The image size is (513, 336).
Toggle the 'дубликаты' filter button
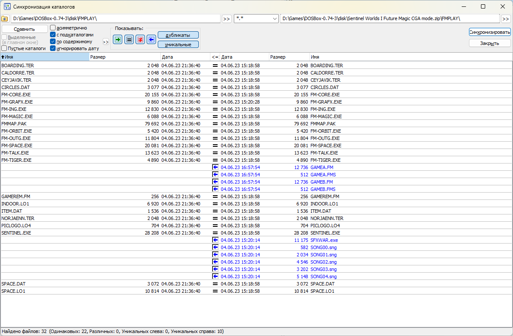(x=178, y=35)
